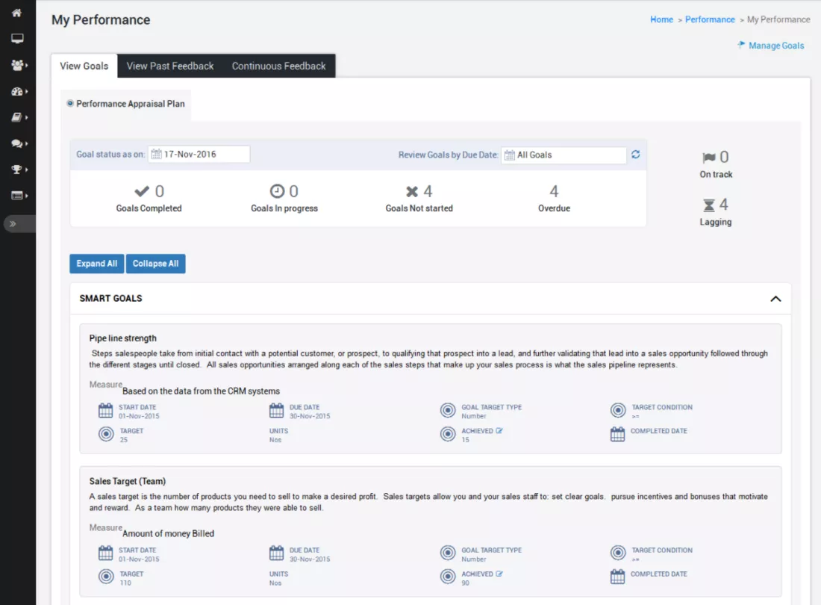Click the Expand All button

click(97, 264)
